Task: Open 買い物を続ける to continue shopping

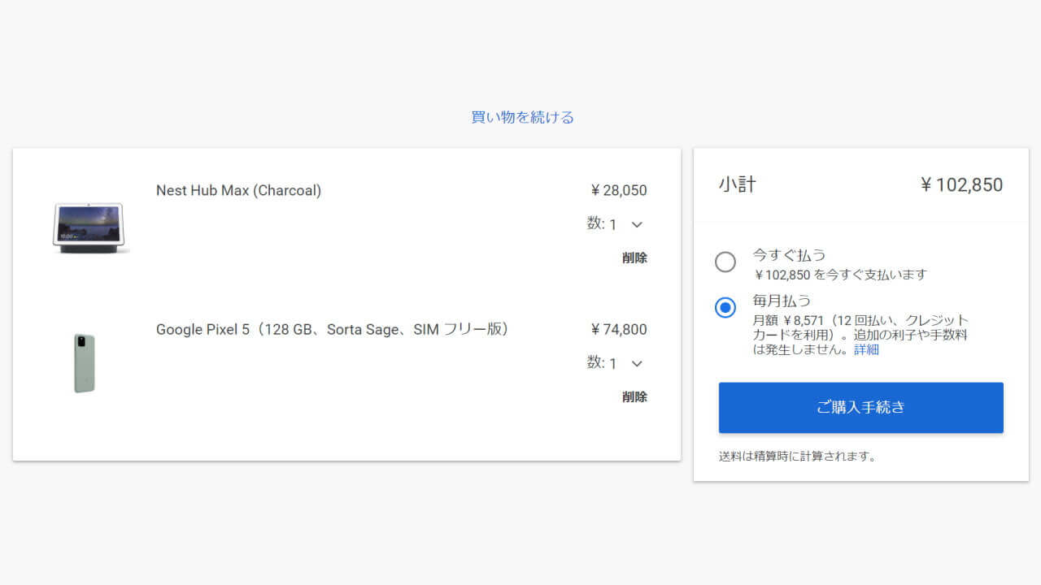Action: click(x=520, y=116)
